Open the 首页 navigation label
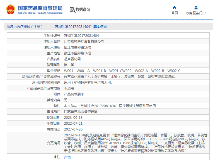The image size is (213, 164). 175,13
